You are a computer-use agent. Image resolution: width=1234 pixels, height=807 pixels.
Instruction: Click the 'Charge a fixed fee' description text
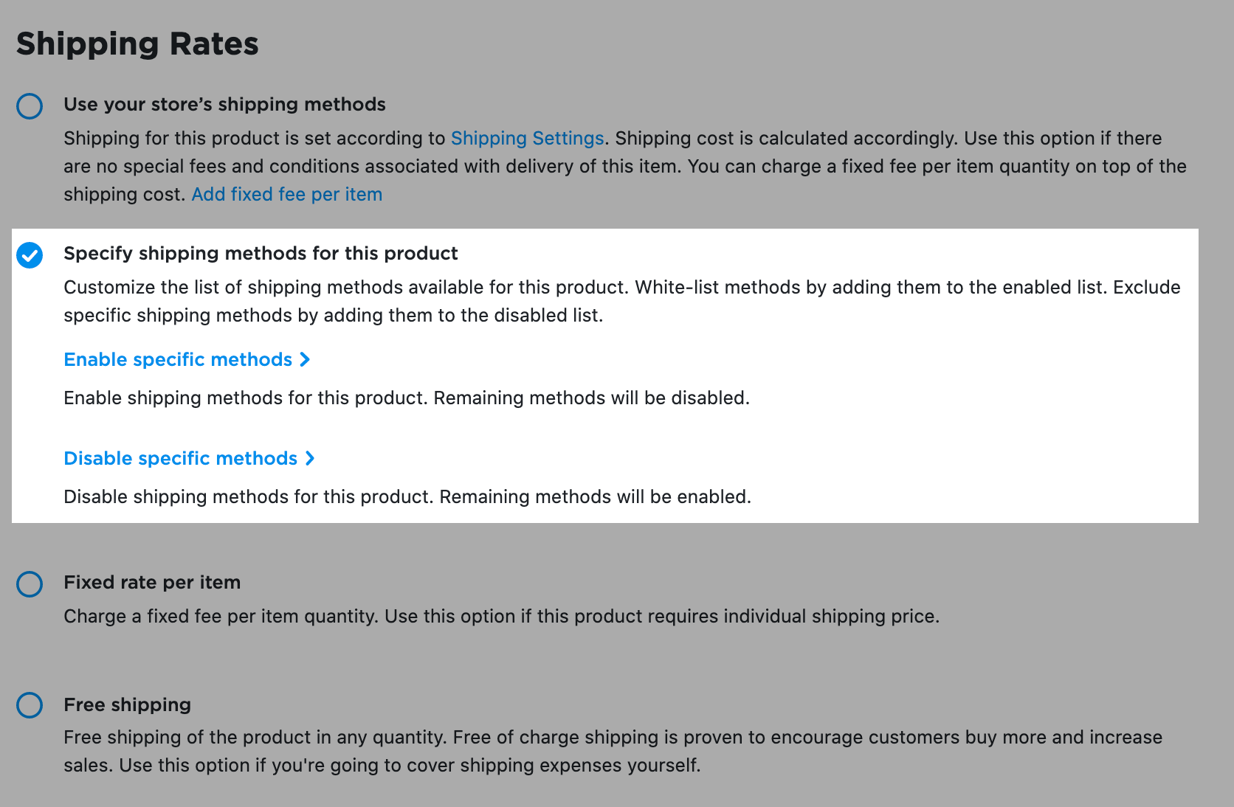click(501, 617)
